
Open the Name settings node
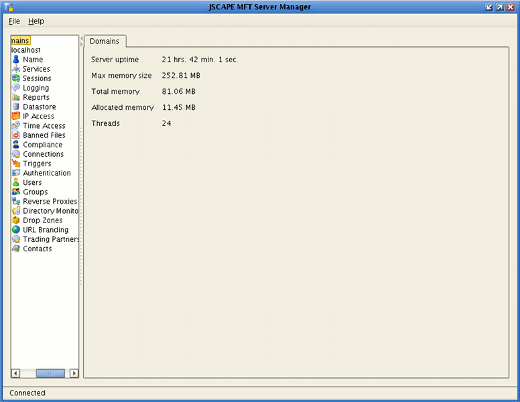[x=33, y=60]
